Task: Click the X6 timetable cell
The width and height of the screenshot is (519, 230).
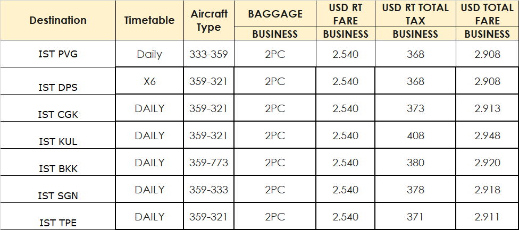Action: (149, 81)
